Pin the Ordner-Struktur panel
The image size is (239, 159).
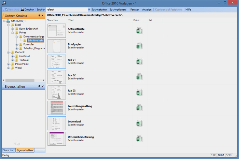point(39,16)
